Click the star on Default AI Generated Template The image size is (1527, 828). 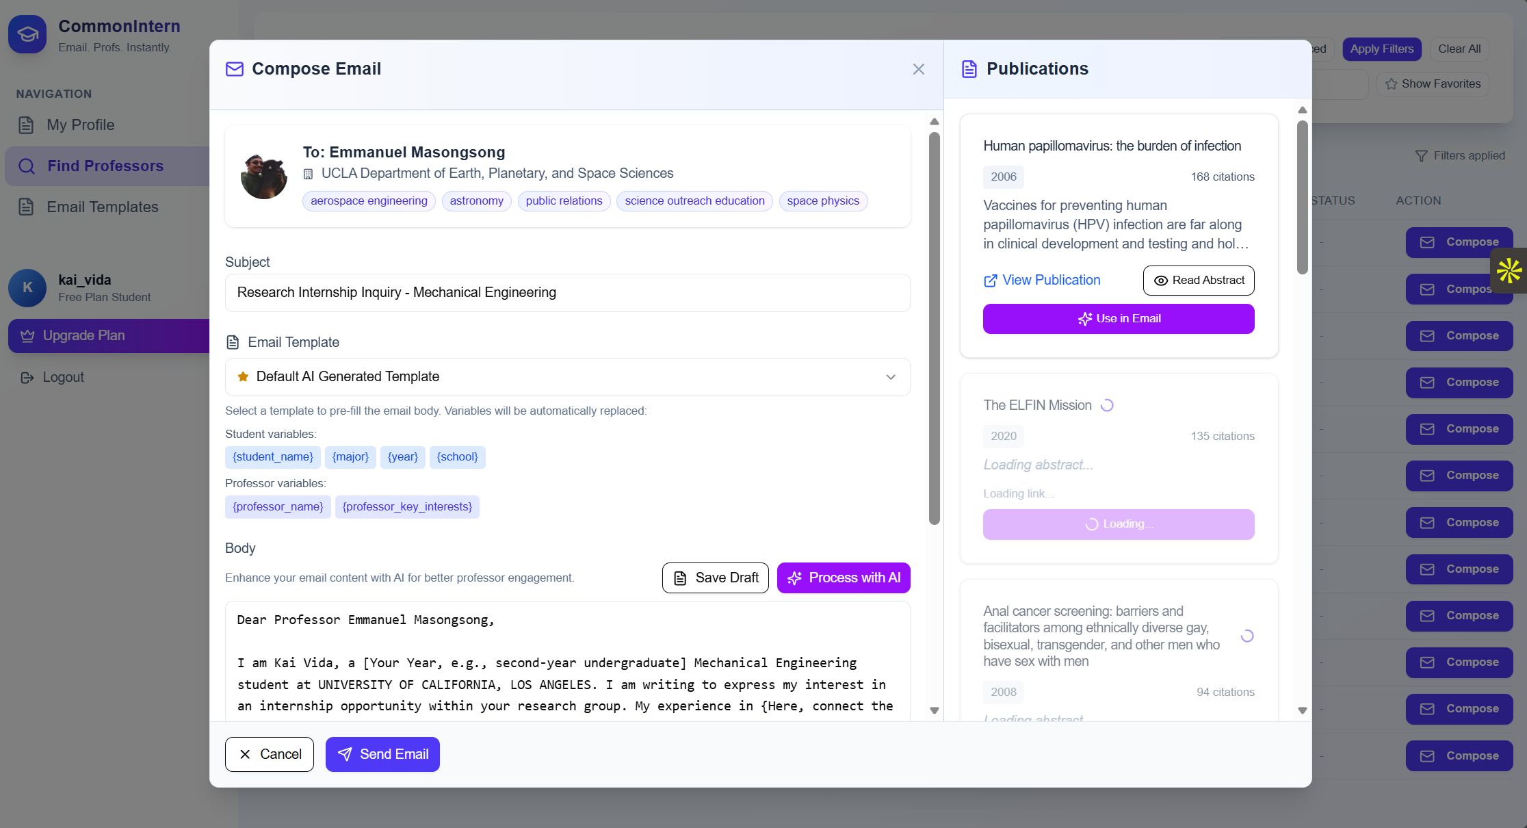[x=243, y=376]
